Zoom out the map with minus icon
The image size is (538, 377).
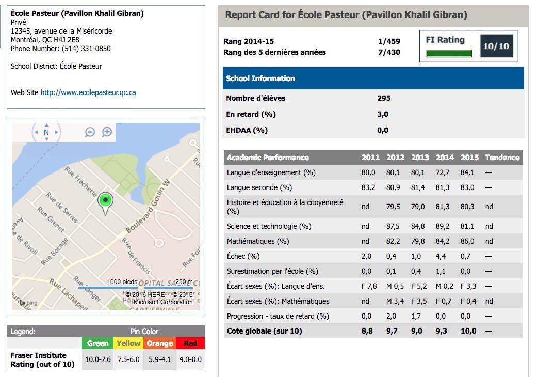pos(90,132)
